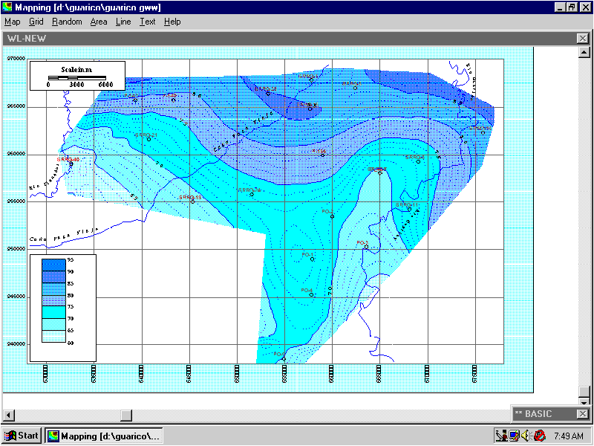Click the horizontal scrollbar left arrow
The image size is (594, 446).
(8, 415)
